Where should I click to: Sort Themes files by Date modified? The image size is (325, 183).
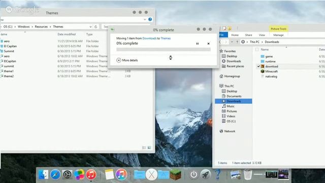tap(67, 34)
